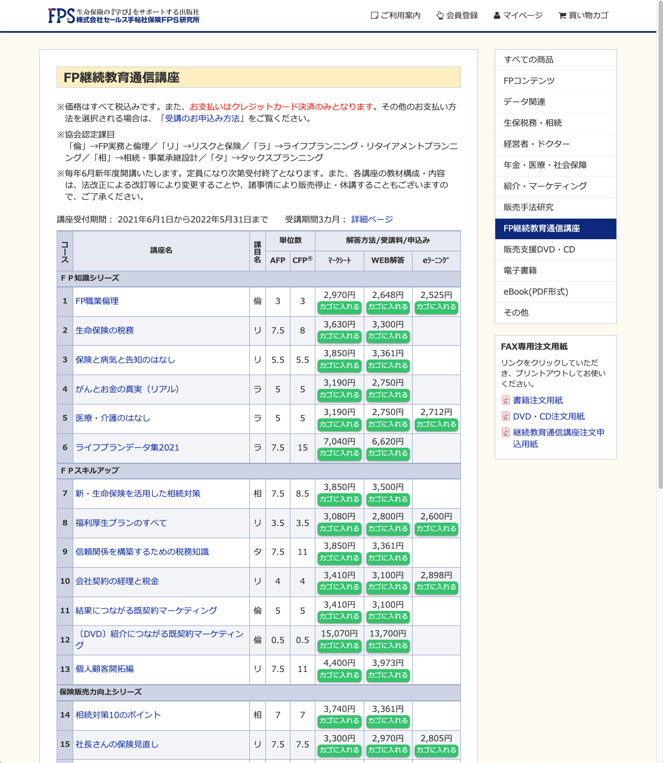Open 書籍注文用紙 PDF order form
Image resolution: width=663 pixels, height=763 pixels.
coord(538,400)
